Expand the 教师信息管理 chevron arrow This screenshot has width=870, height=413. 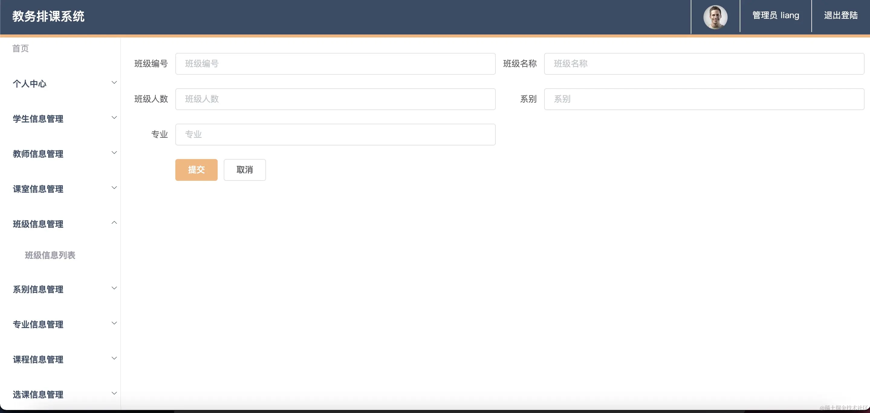[x=114, y=153]
